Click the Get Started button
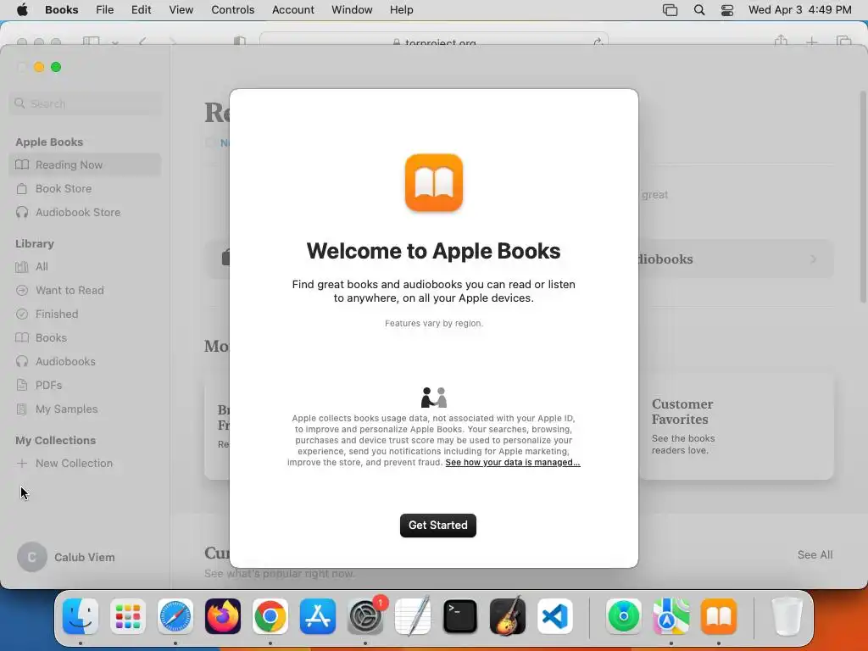 (x=438, y=525)
